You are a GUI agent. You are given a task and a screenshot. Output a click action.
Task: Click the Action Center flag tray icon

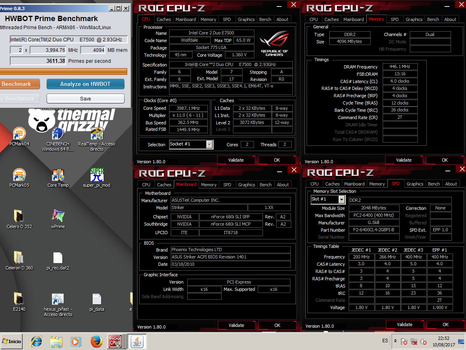coord(404,341)
